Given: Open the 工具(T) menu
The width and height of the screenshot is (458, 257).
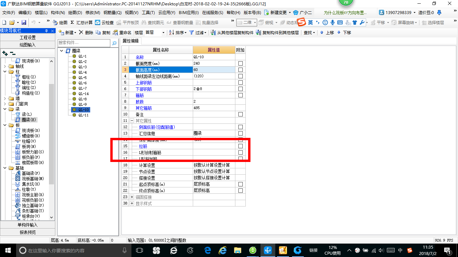Looking at the screenshot, I should pyautogui.click(x=148, y=13).
